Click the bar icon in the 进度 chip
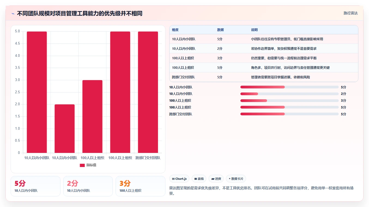Viewport: 369px width, 207px height. (213, 179)
